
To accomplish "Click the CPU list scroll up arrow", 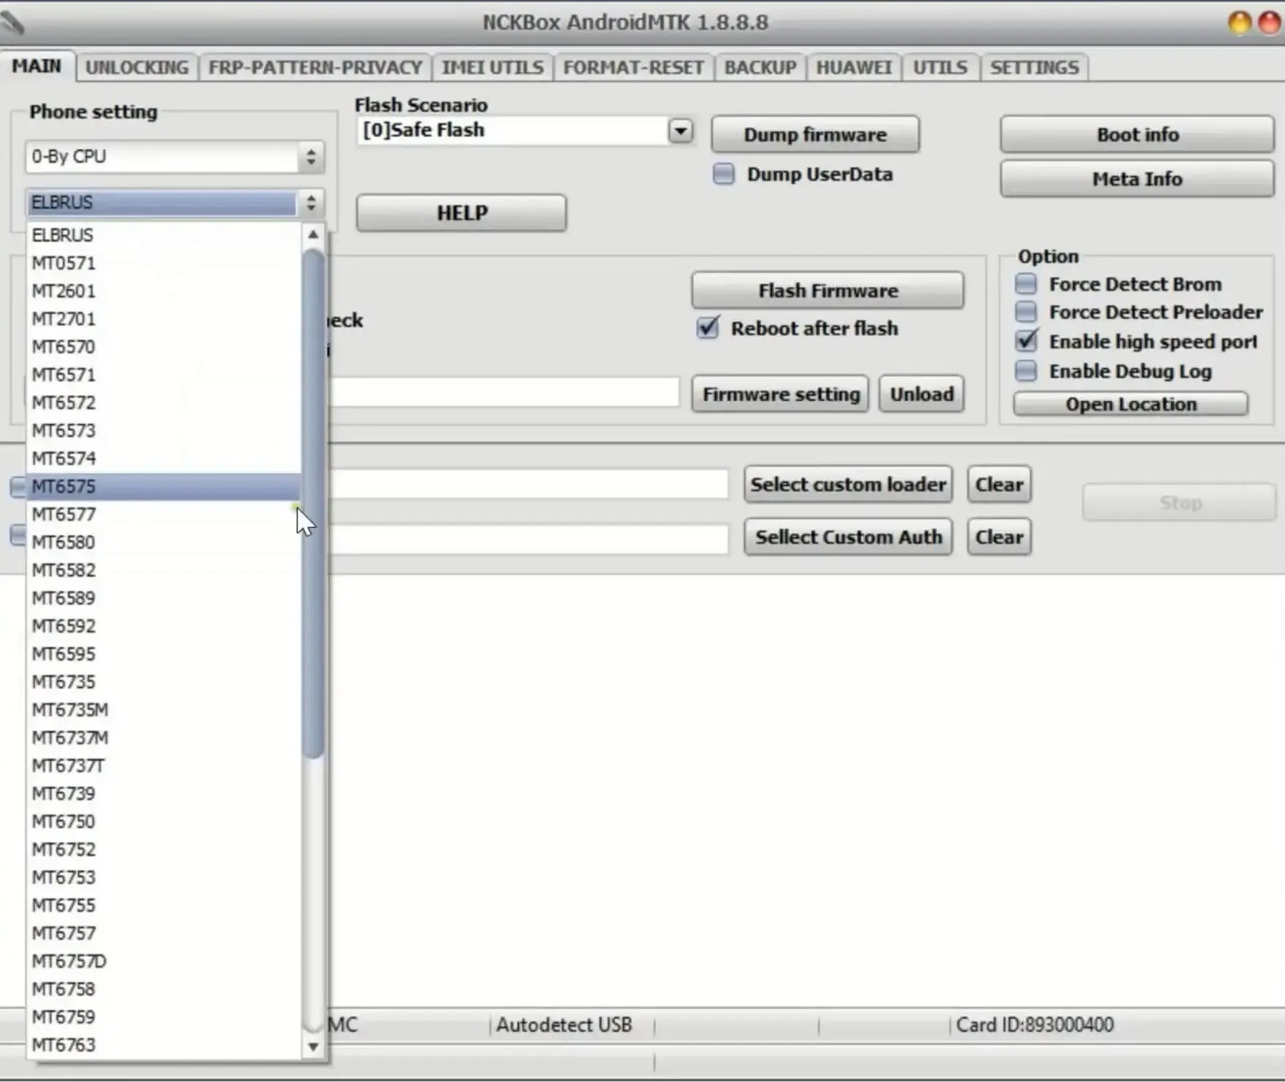I will 313,234.
